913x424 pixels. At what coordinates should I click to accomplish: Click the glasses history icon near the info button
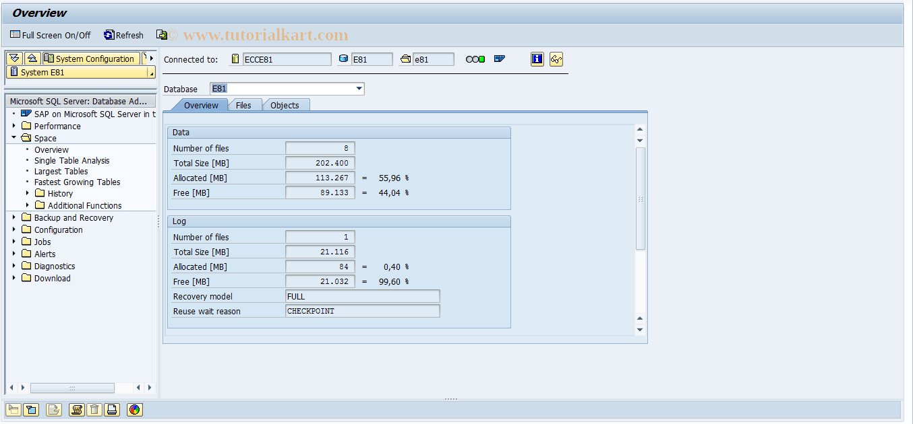click(x=556, y=59)
